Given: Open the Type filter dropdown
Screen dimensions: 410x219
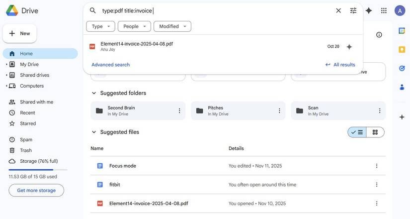Looking at the screenshot, I should (x=101, y=26).
